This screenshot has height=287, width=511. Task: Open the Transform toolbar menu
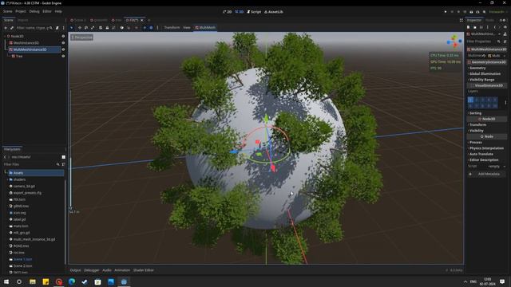click(x=172, y=28)
